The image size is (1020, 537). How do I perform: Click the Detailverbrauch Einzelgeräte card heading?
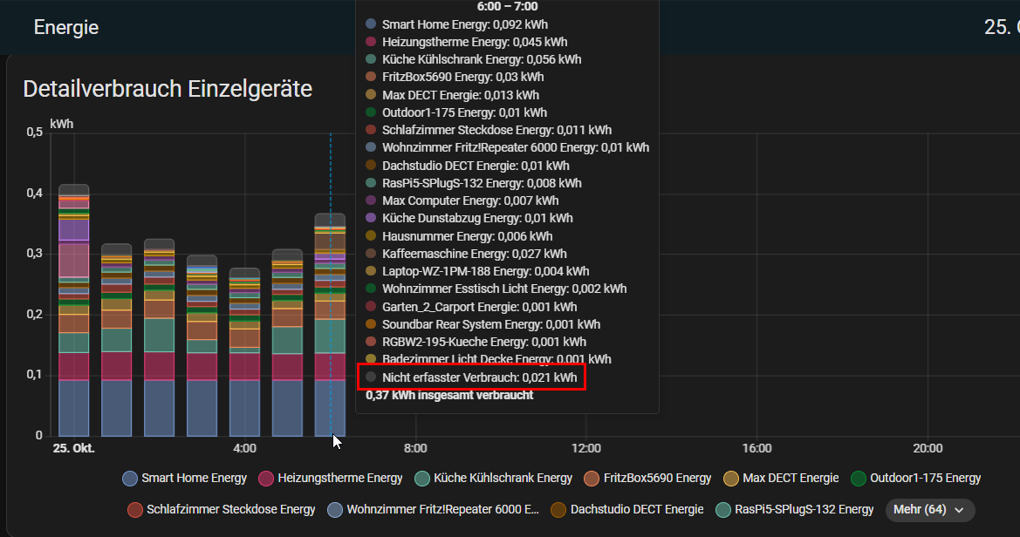tap(168, 89)
